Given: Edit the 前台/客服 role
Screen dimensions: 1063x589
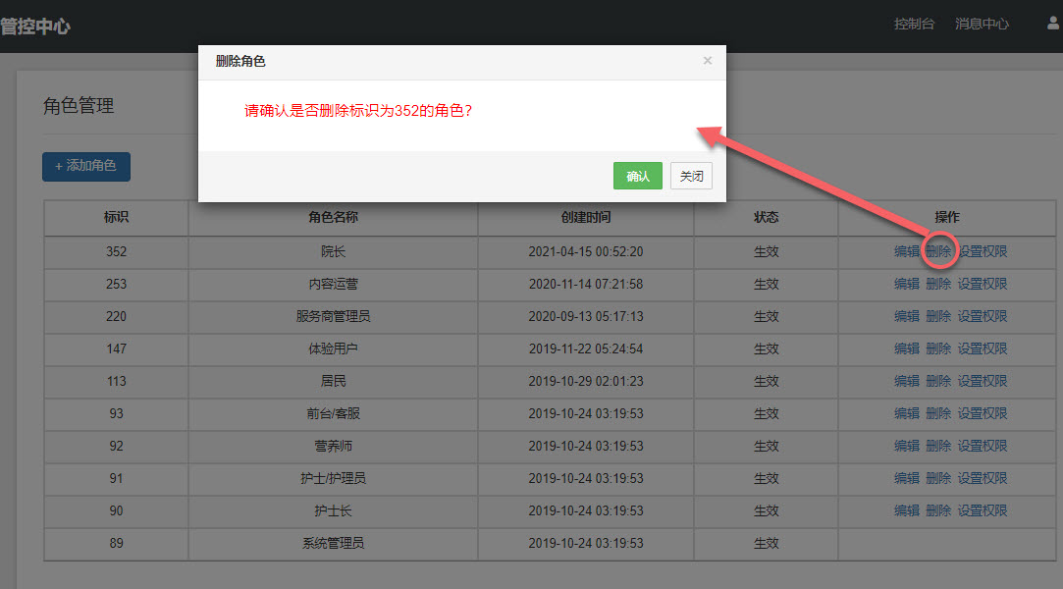Looking at the screenshot, I should [906, 413].
